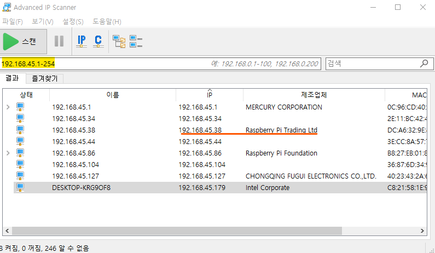Click name cell 192.168.45.104
The width and height of the screenshot is (435, 253).
coord(76,165)
